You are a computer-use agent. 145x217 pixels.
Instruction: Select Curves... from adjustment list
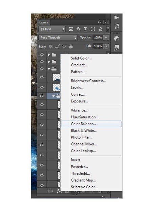tap(78, 94)
